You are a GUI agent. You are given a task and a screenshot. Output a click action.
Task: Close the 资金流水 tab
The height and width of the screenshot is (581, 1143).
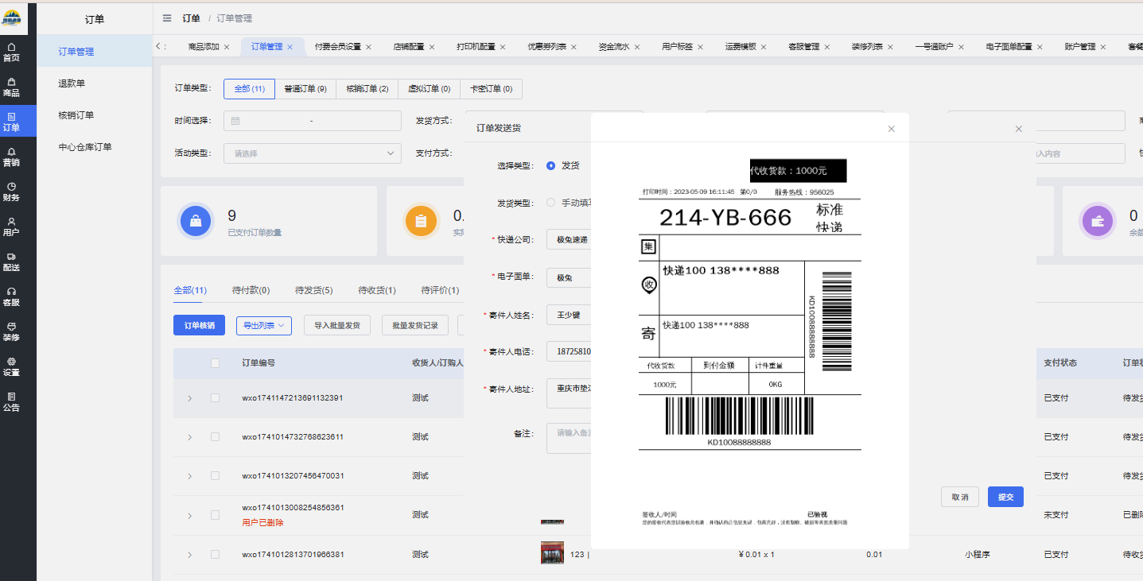pos(637,47)
